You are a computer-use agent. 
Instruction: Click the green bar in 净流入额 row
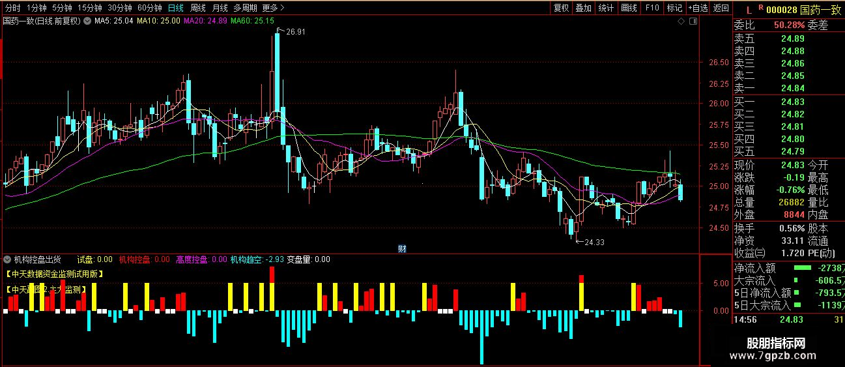tap(802, 267)
